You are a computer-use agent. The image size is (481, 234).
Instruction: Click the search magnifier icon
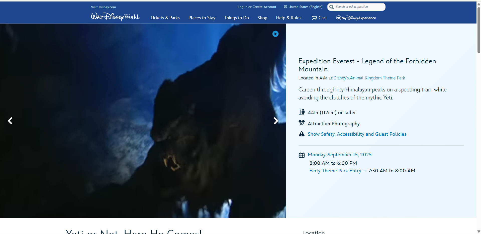332,7
